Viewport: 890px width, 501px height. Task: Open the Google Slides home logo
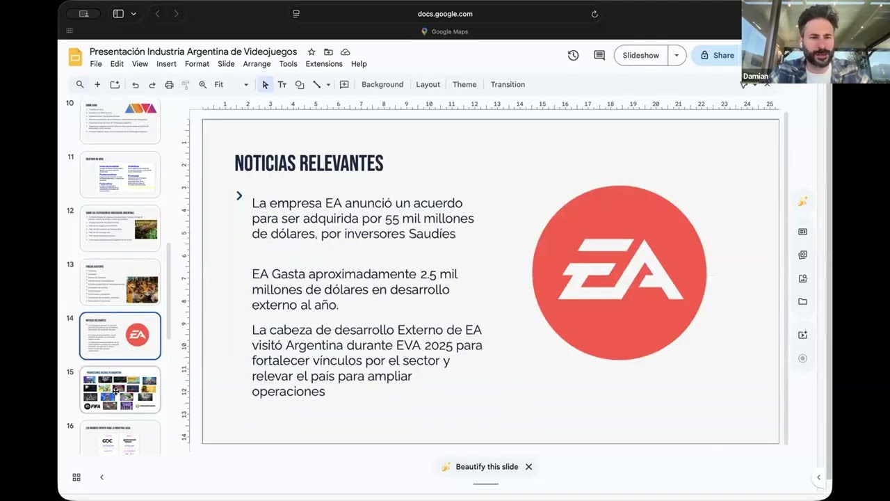[75, 57]
